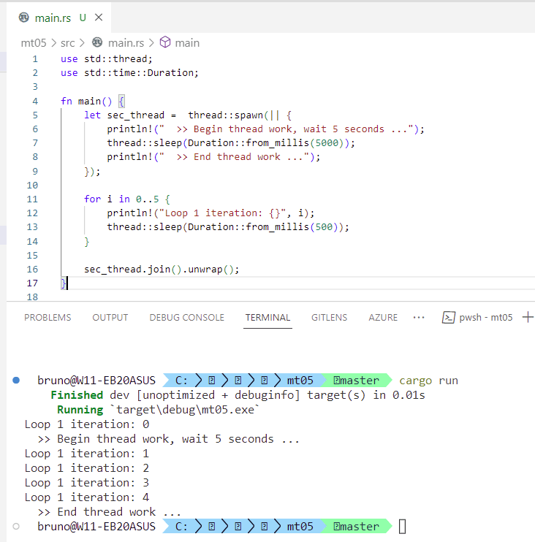Switch to AZURE panel tab

[x=383, y=317]
